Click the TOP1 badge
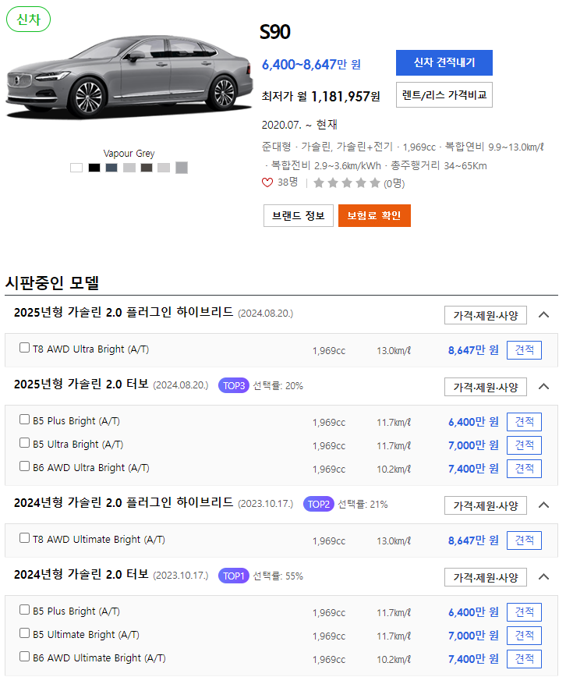 point(233,576)
